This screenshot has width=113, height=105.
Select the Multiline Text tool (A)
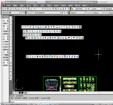11,76
